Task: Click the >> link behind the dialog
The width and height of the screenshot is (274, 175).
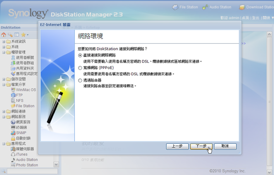Action: pos(243,43)
